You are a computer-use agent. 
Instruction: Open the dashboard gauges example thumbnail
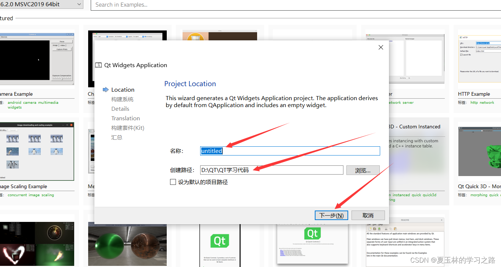[37, 244]
